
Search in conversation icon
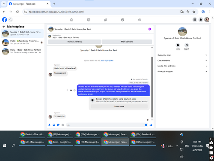click(187, 46)
